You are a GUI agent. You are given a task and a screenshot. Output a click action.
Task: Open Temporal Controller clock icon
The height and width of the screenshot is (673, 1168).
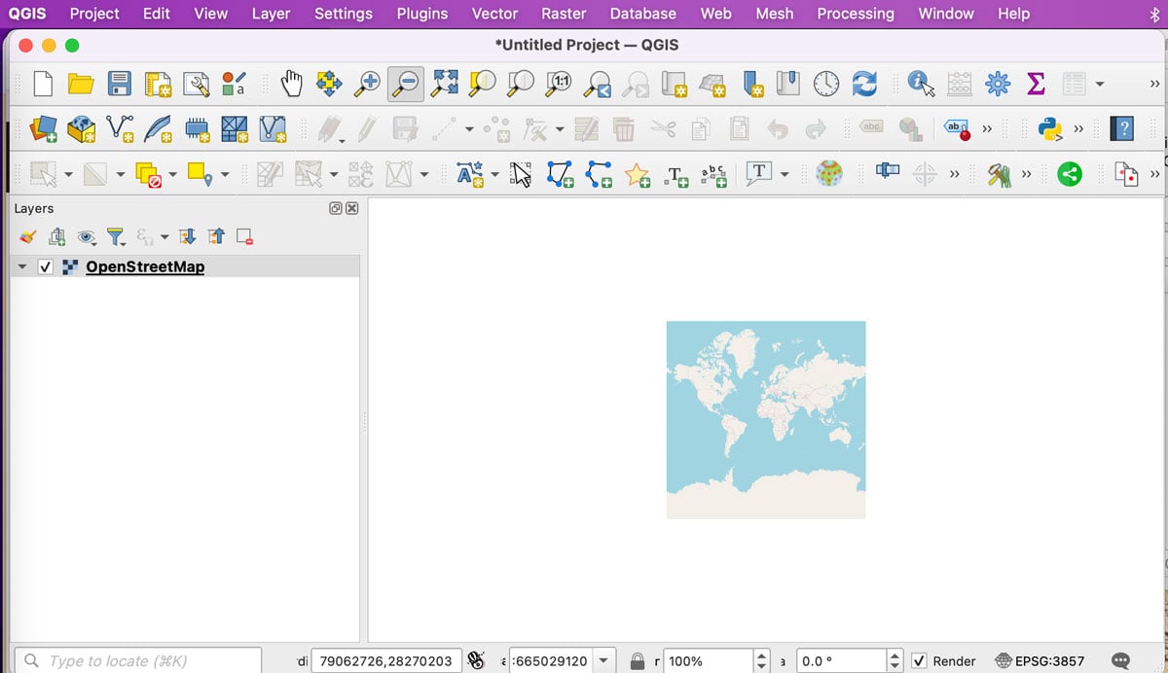coord(826,84)
